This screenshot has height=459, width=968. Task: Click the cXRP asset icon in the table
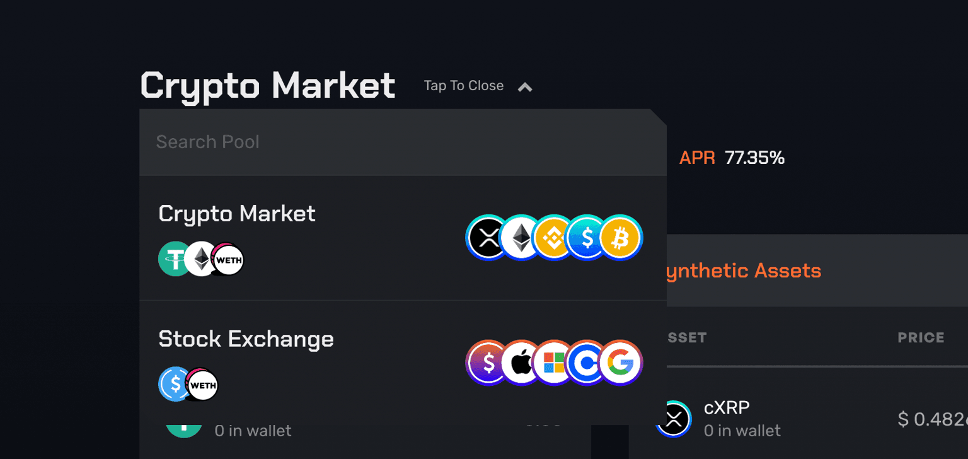pyautogui.click(x=674, y=418)
